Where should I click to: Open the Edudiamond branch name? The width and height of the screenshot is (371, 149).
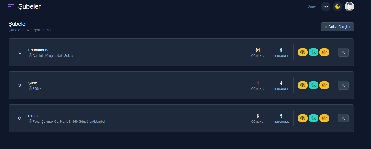pyautogui.click(x=39, y=50)
